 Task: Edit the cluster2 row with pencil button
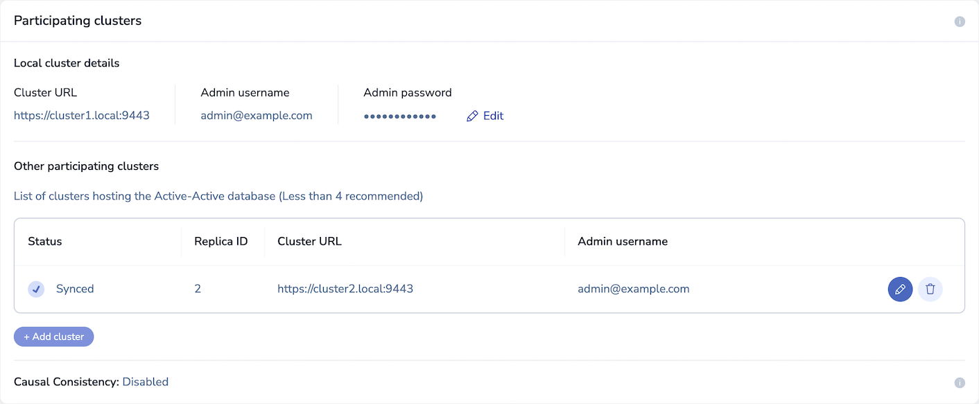pos(900,289)
